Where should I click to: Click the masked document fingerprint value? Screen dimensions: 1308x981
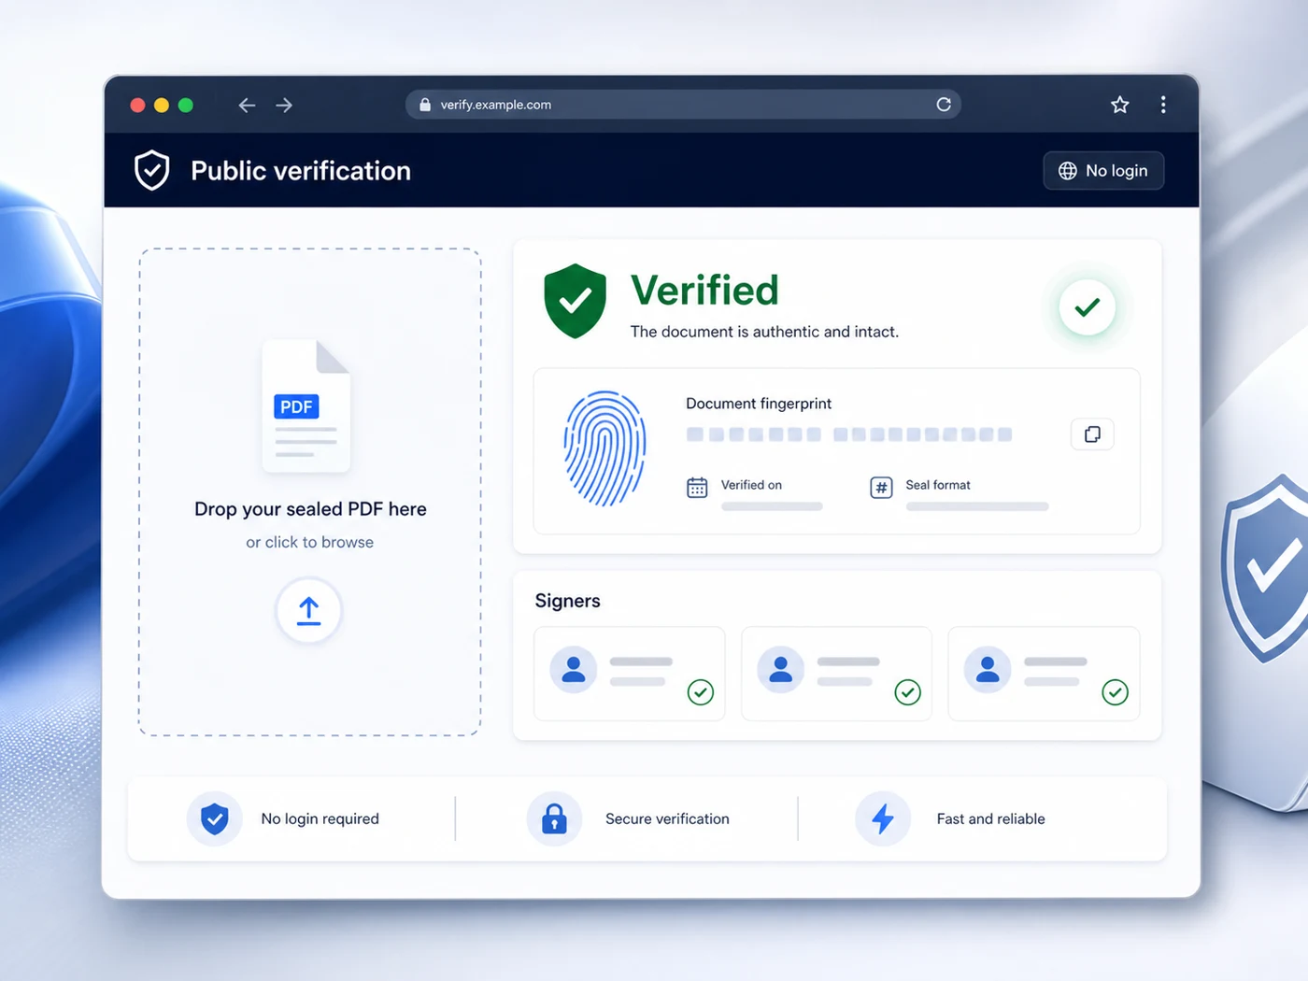pyautogui.click(x=849, y=434)
